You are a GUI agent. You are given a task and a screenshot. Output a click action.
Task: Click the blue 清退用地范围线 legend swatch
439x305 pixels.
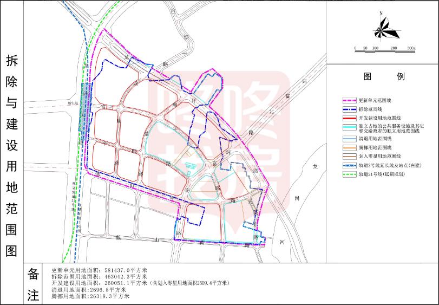click(349, 138)
